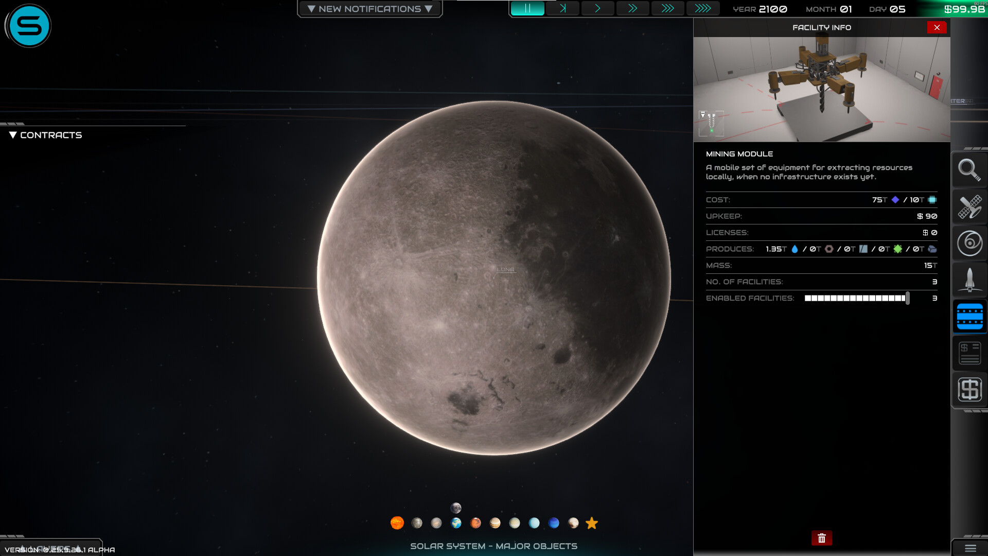Click the highlighted facilities panel icon
The height and width of the screenshot is (556, 988).
coord(969,316)
